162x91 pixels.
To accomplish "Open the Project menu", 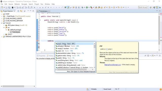I will 37,4.
